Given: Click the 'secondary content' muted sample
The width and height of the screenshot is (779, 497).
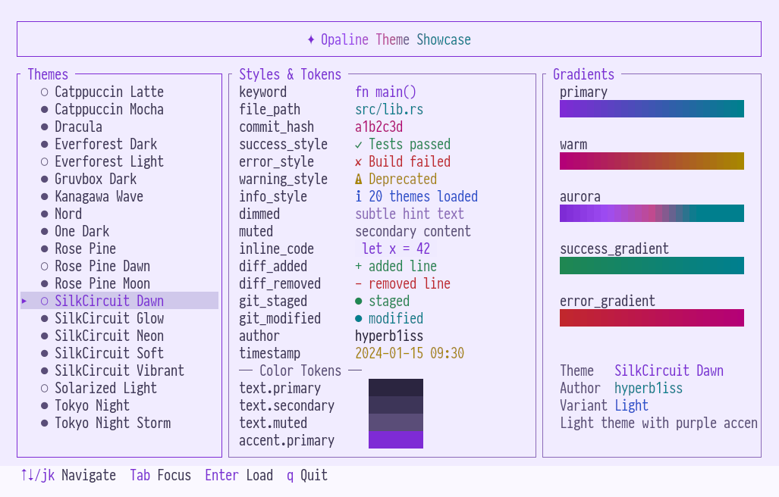Looking at the screenshot, I should click(x=413, y=231).
